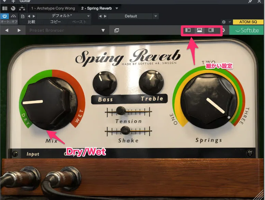Click the ペースト paste button
Image resolution: width=265 pixels, height=200 pixels.
(x=79, y=22)
